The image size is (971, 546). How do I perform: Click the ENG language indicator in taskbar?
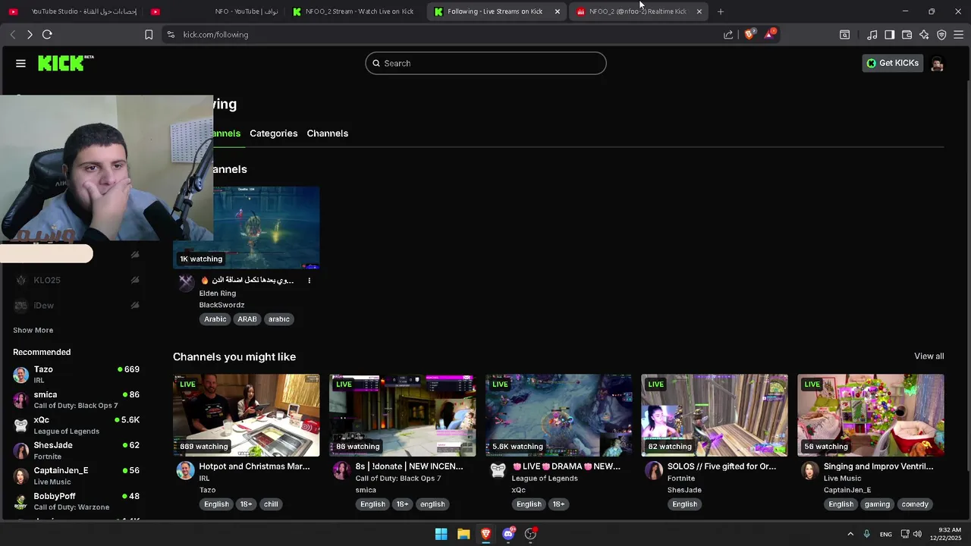pyautogui.click(x=885, y=534)
